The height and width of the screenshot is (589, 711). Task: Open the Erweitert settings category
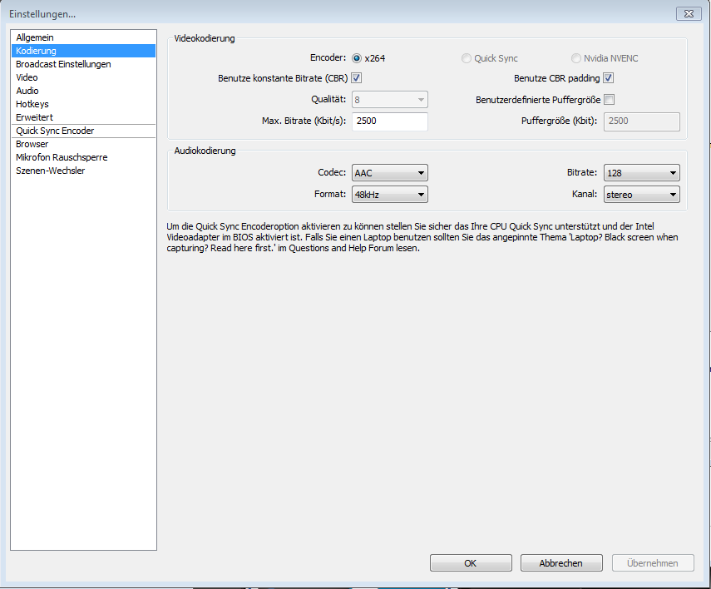click(x=83, y=117)
